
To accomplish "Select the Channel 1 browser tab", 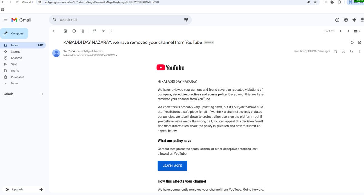I will pos(28,2).
